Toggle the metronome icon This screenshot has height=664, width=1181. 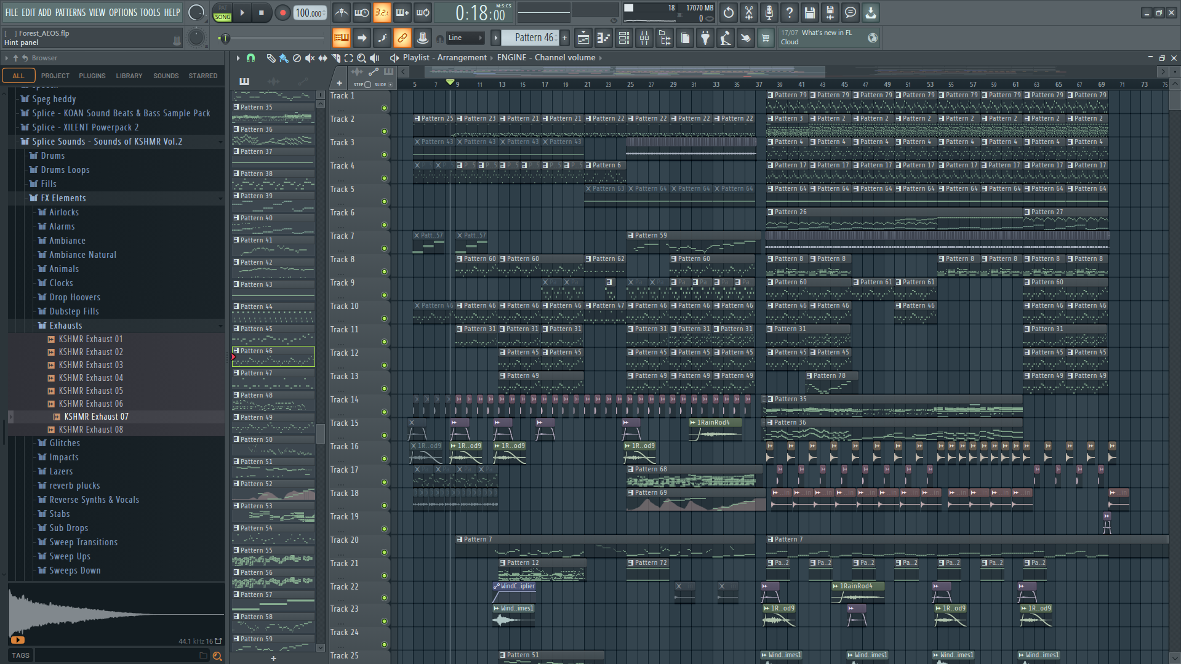342,13
